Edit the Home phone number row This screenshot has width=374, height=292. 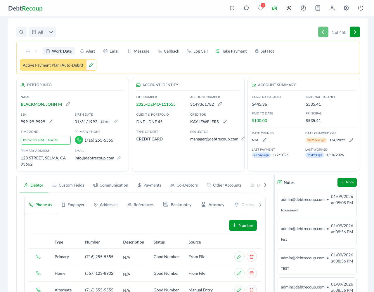[x=239, y=273]
